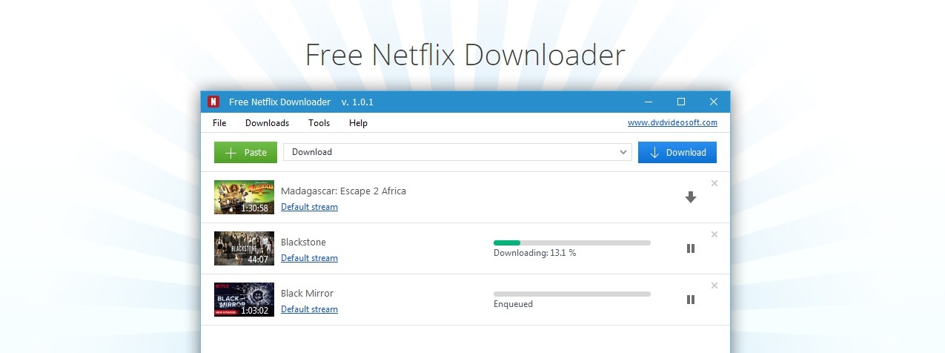Open the Downloads menu
The image size is (945, 353).
(x=267, y=123)
